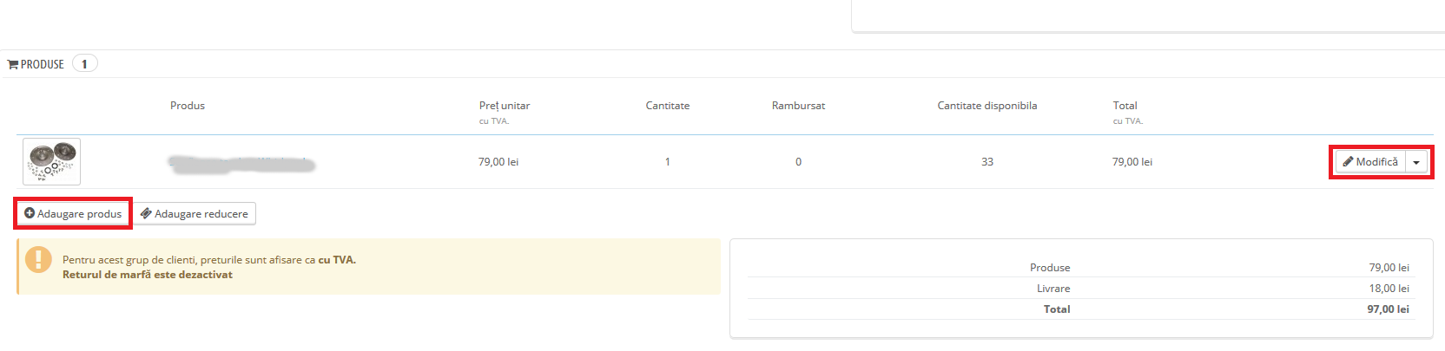Click the blurred product name link

[x=241, y=164]
